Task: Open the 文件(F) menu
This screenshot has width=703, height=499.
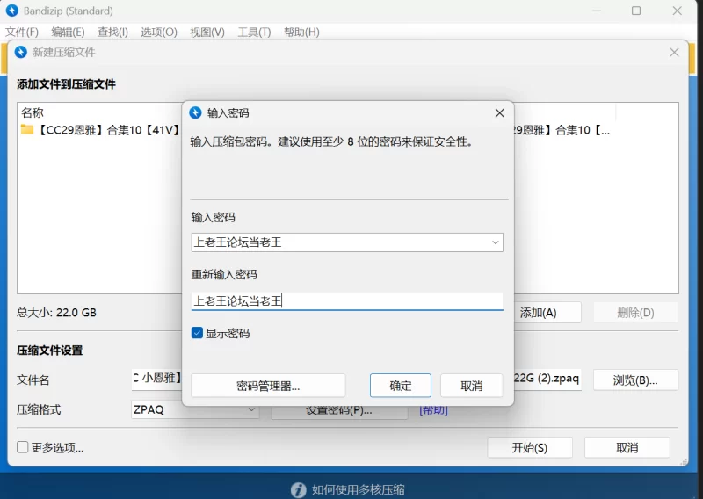Action: (21, 33)
